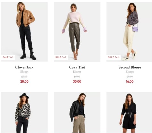Open the black belted dress product photo
The image size is (152, 133).
pos(129,112)
